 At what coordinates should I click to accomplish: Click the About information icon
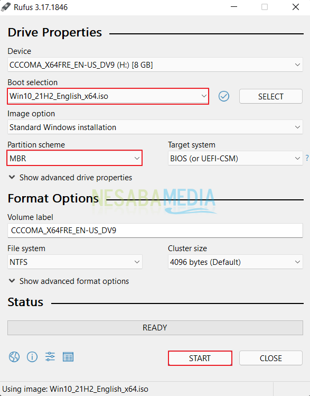pyautogui.click(x=32, y=357)
